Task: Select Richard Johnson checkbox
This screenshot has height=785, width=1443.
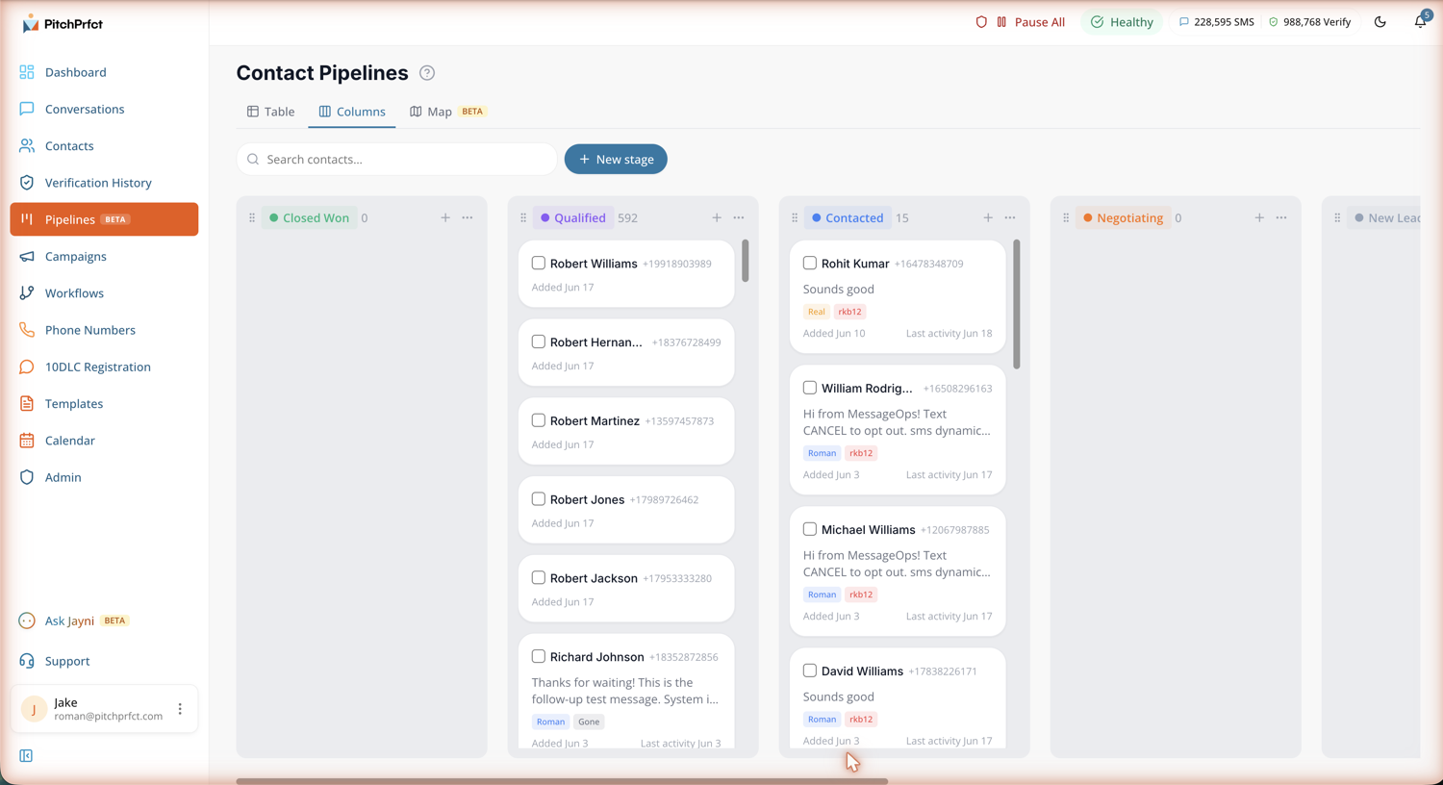Action: tap(539, 657)
